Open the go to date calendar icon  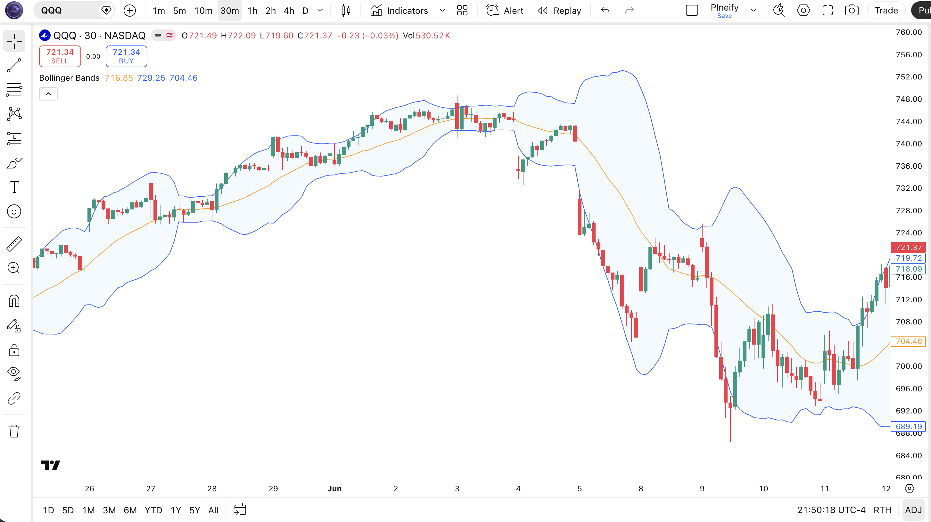[240, 510]
